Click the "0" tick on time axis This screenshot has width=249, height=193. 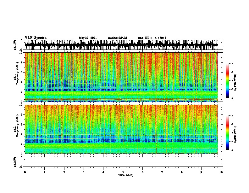pos(25,172)
